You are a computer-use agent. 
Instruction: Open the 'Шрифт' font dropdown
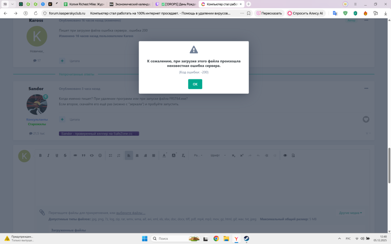(x=218, y=156)
